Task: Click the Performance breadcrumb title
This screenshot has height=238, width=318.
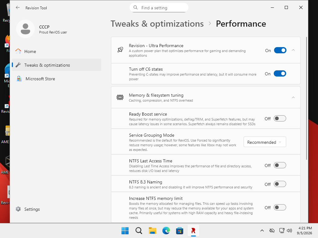Action: point(241,24)
